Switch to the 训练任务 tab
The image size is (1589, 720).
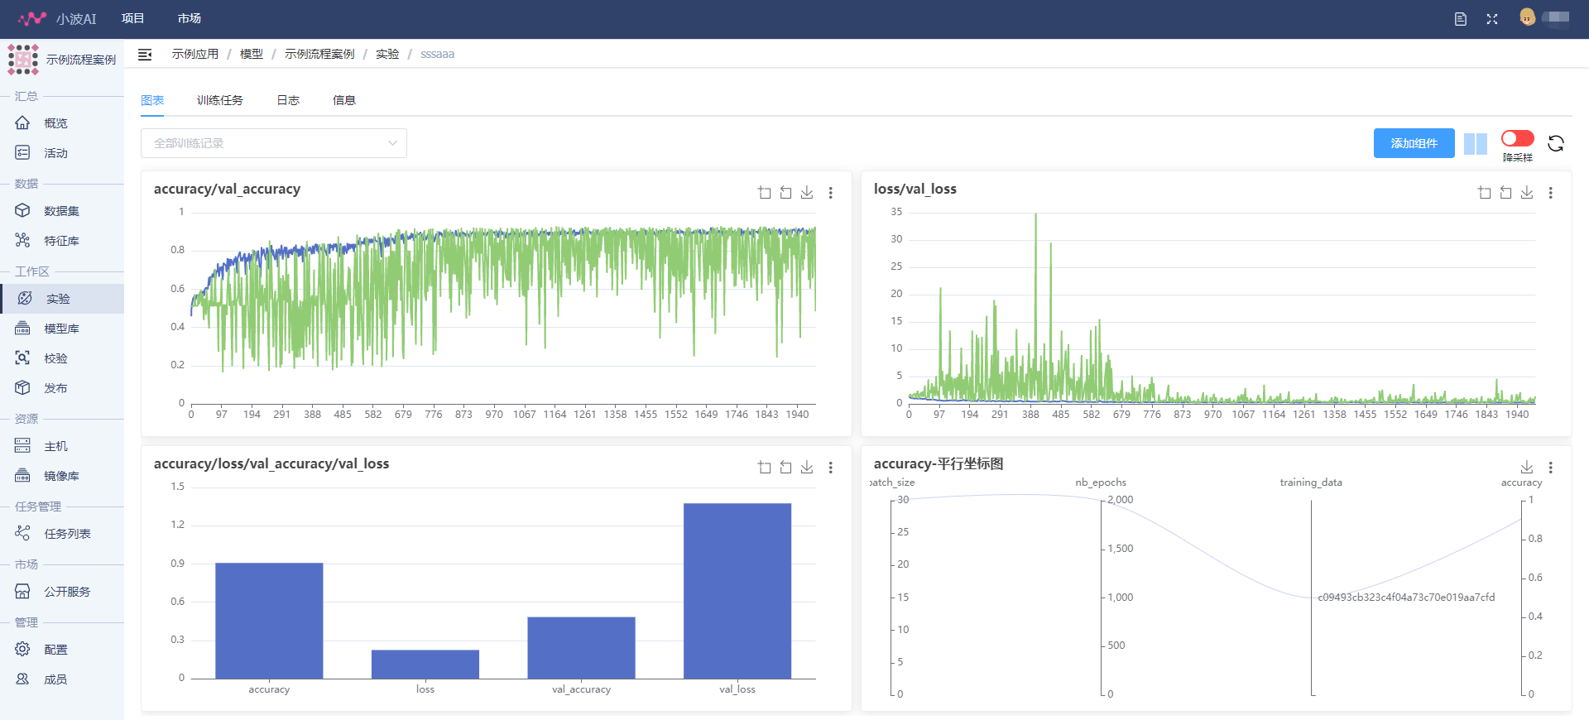(220, 100)
